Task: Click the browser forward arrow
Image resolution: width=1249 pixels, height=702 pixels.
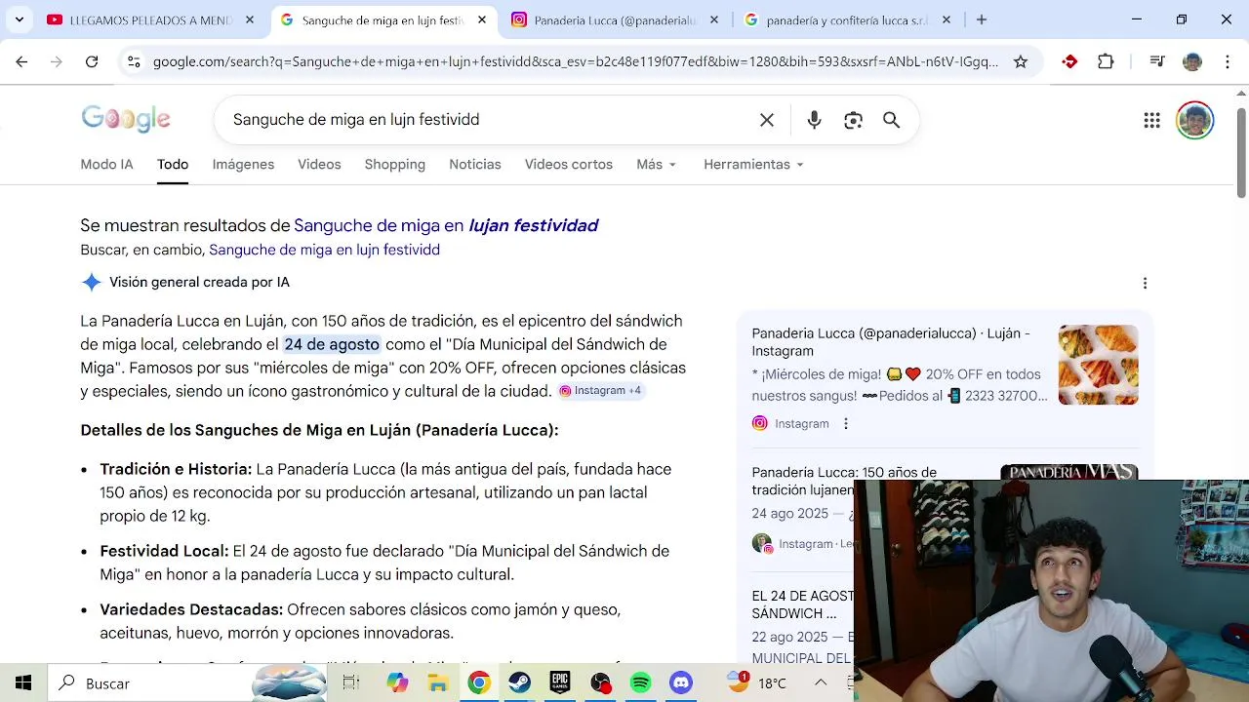Action: 57,61
